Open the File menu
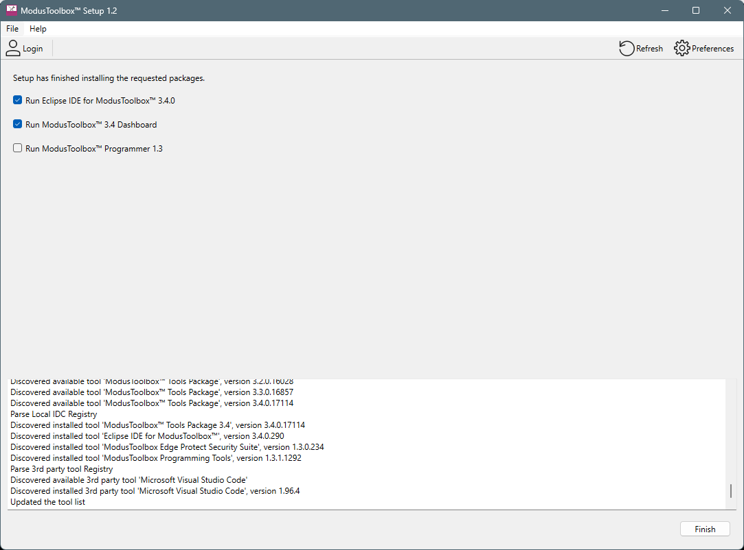Image resolution: width=744 pixels, height=550 pixels. (x=12, y=29)
